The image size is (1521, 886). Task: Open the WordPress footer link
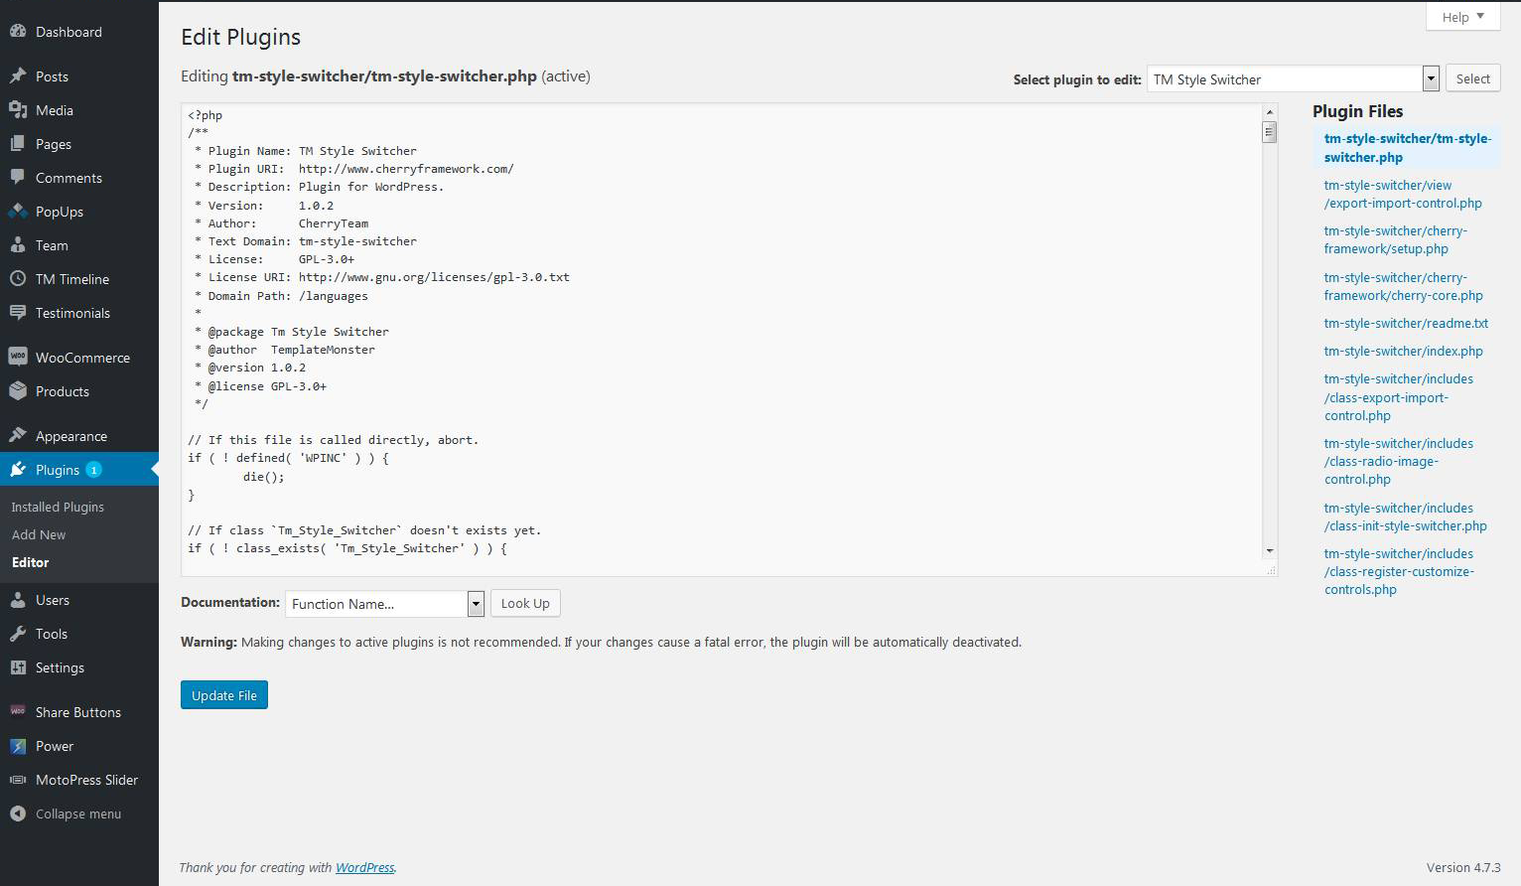click(364, 867)
